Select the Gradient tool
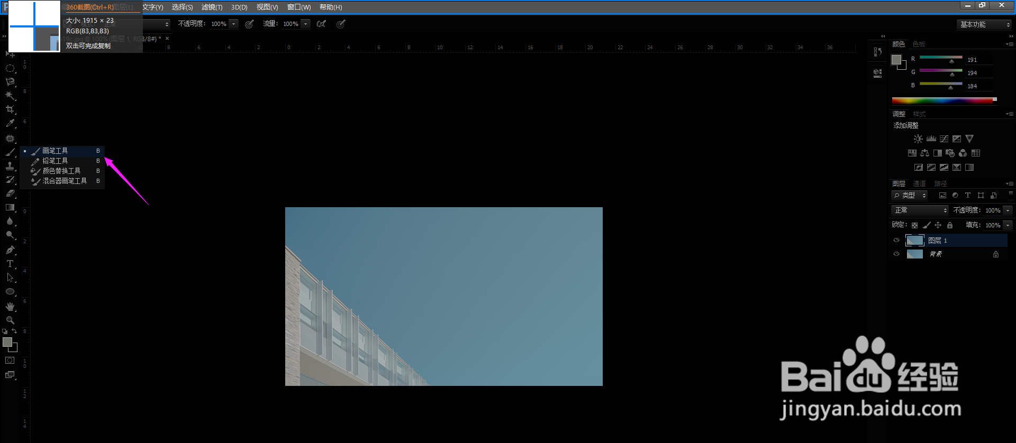This screenshot has height=443, width=1016. [10, 207]
